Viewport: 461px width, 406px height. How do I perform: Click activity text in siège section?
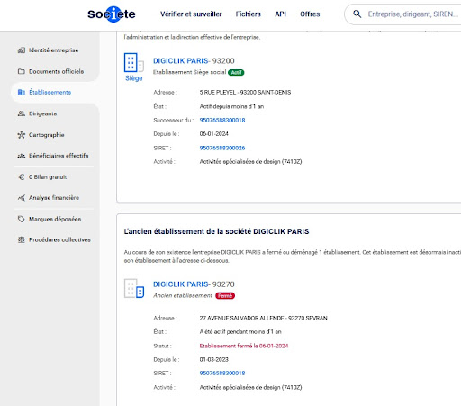click(250, 161)
